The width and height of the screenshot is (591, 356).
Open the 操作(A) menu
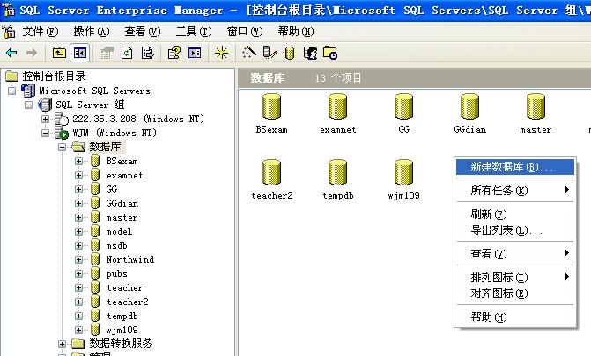click(x=92, y=32)
